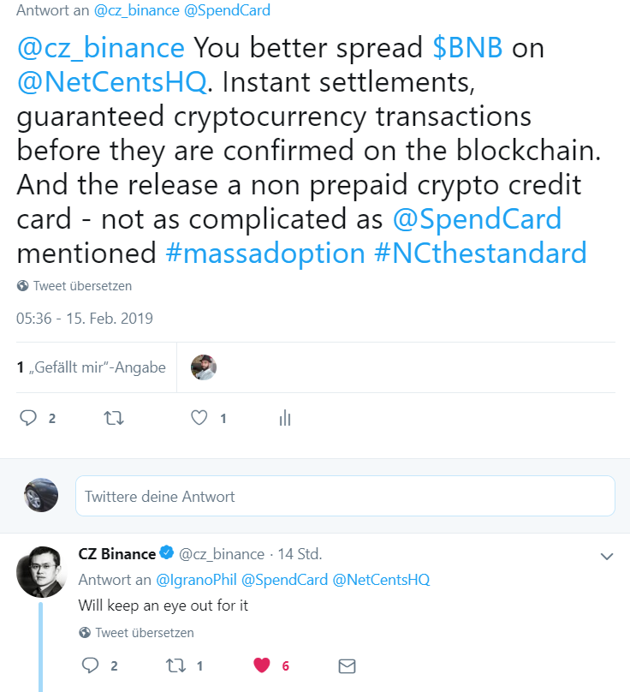View tweet activity analytics icon
The image size is (630, 692).
pos(285,418)
